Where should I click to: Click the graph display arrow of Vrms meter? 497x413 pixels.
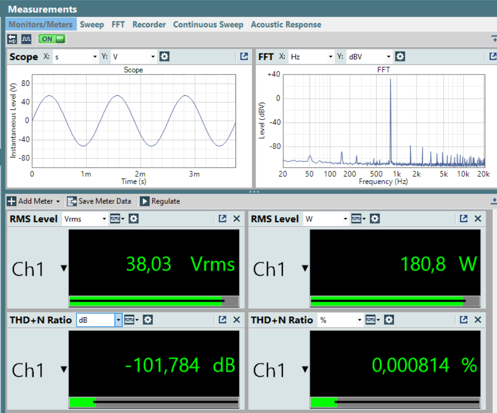123,219
